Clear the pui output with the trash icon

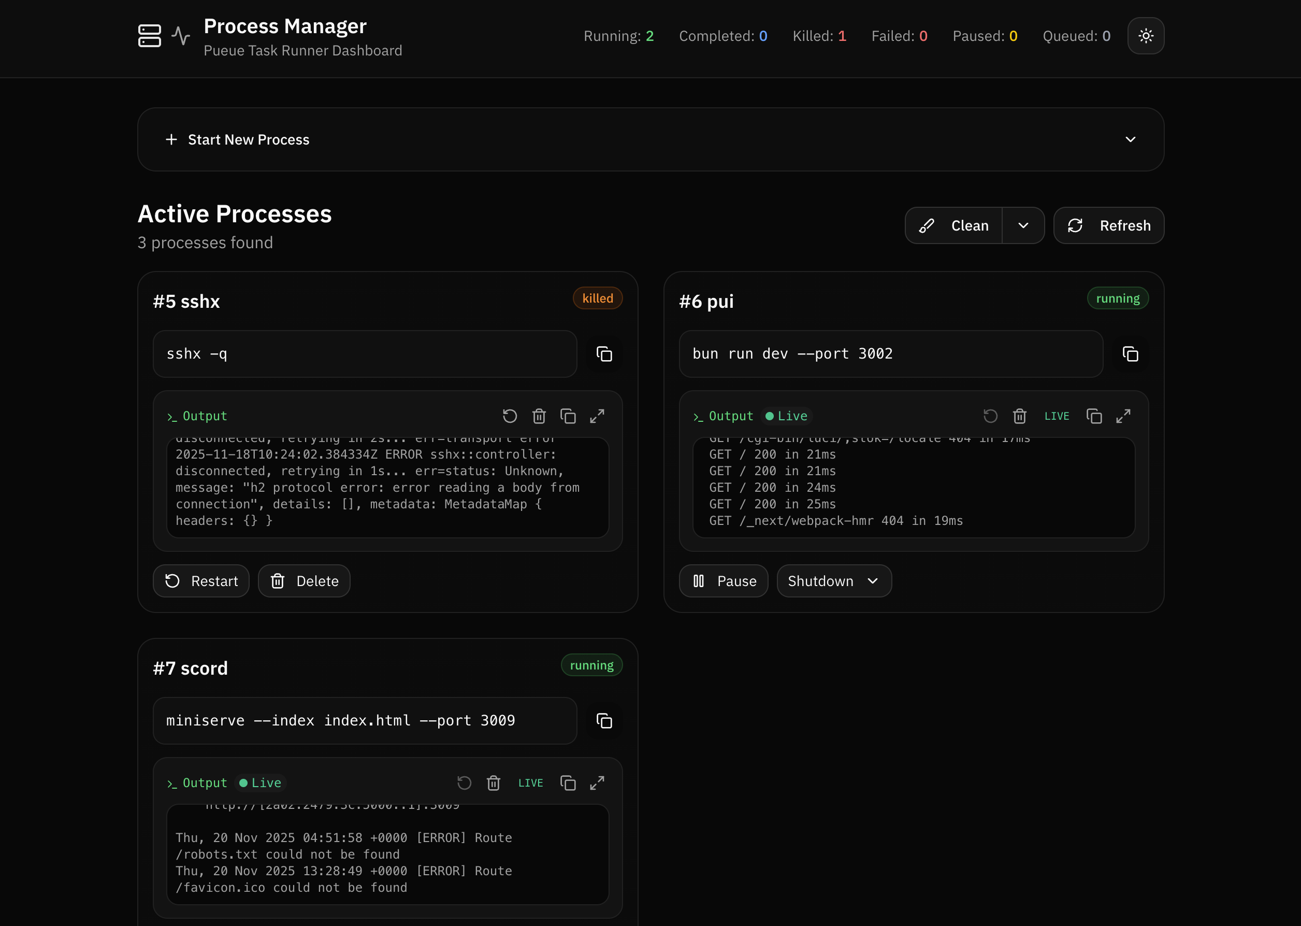pos(1019,416)
